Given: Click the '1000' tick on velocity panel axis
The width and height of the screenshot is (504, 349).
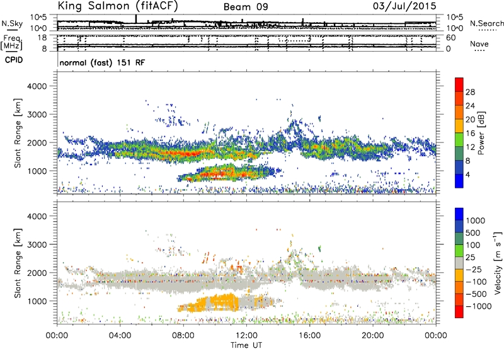Looking at the screenshot, I should pyautogui.click(x=37, y=301).
